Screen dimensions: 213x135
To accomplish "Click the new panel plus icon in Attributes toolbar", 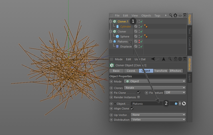I will pyautogui.click(x=185, y=59).
